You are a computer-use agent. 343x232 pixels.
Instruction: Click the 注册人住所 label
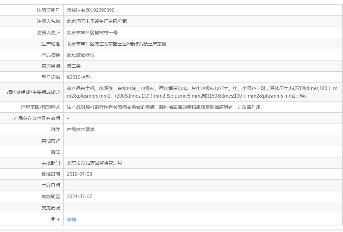pos(48,33)
